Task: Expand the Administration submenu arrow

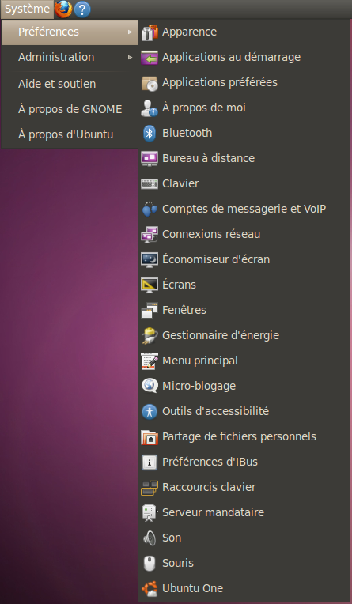Action: pos(131,58)
